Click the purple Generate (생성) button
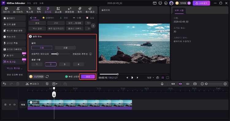 [88, 77]
